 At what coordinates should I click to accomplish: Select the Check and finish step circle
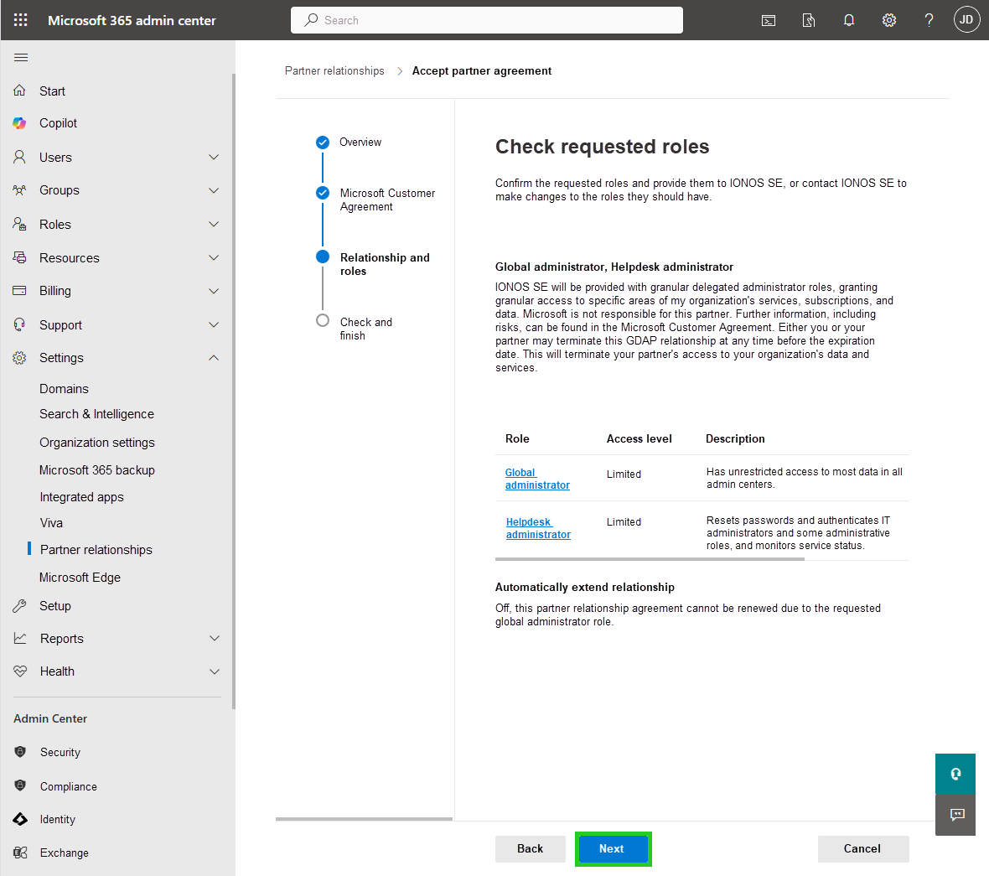click(323, 321)
